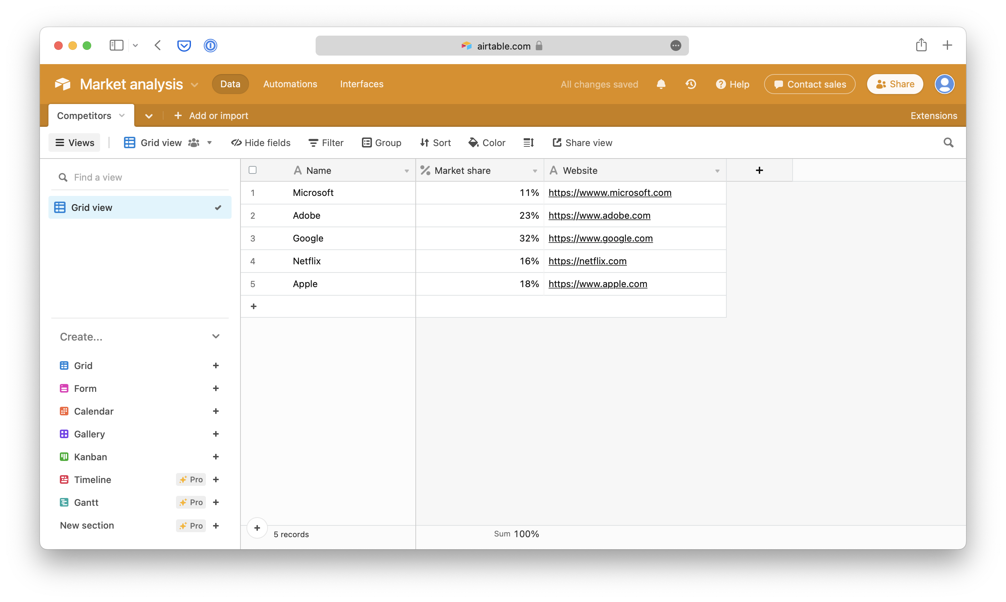Click the address bar more-options icon
The width and height of the screenshot is (1006, 602).
coord(675,46)
